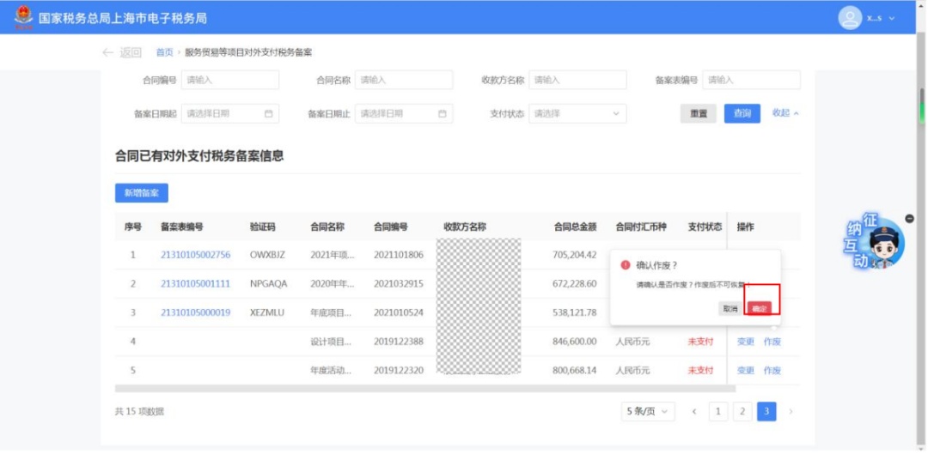
Task: Click amount 538,121.78
Action: click(x=574, y=312)
